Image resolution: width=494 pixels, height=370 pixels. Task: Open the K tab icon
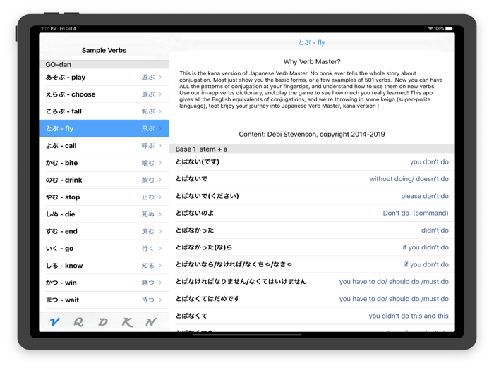click(x=127, y=322)
